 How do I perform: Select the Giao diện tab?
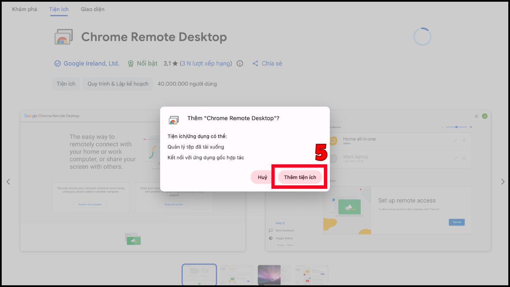click(x=93, y=9)
